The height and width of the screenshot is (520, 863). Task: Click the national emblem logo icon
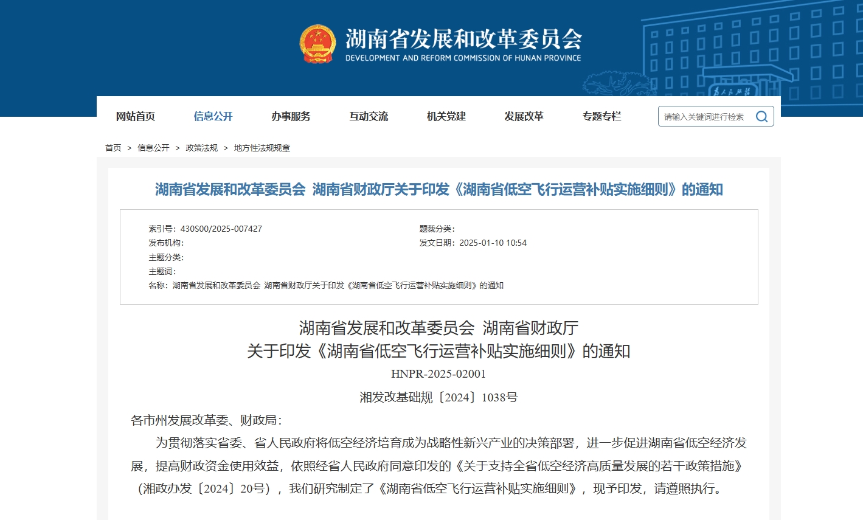click(x=317, y=44)
